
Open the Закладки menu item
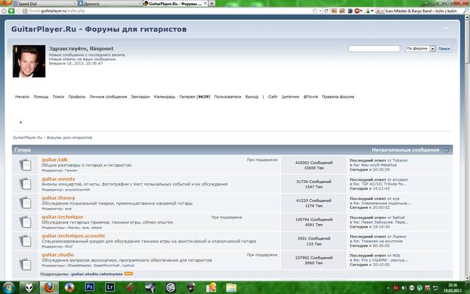coord(140,96)
